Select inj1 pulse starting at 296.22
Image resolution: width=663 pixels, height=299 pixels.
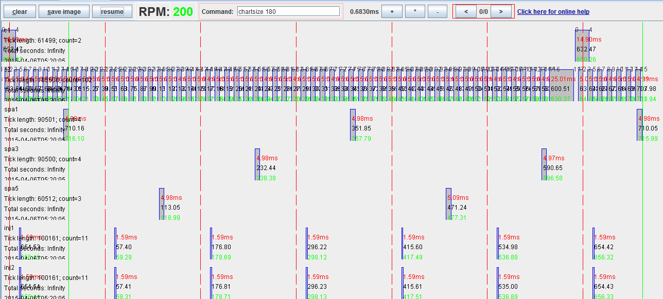pos(306,244)
